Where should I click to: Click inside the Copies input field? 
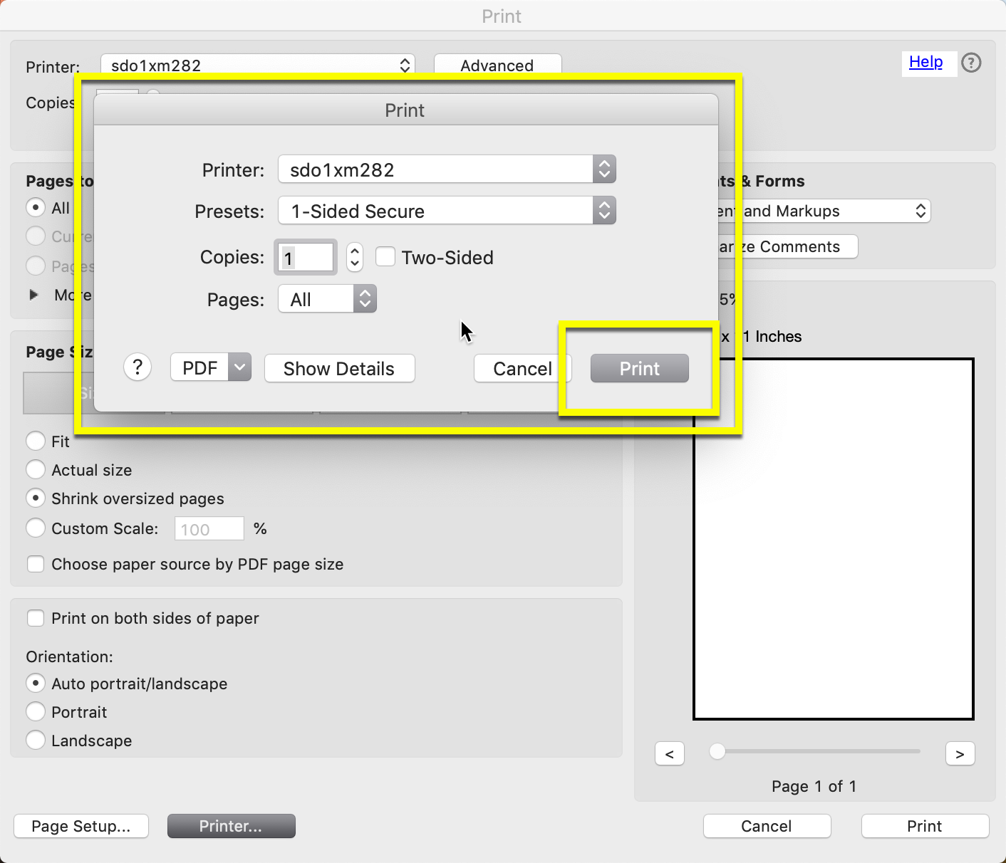(x=305, y=257)
